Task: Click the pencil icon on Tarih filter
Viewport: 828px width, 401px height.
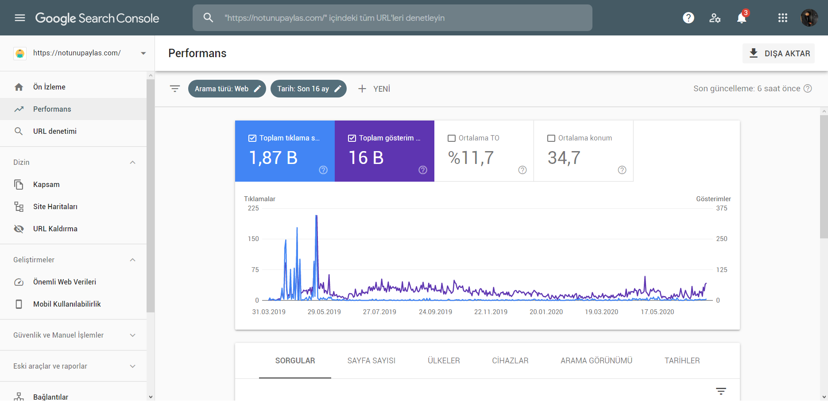Action: point(338,89)
